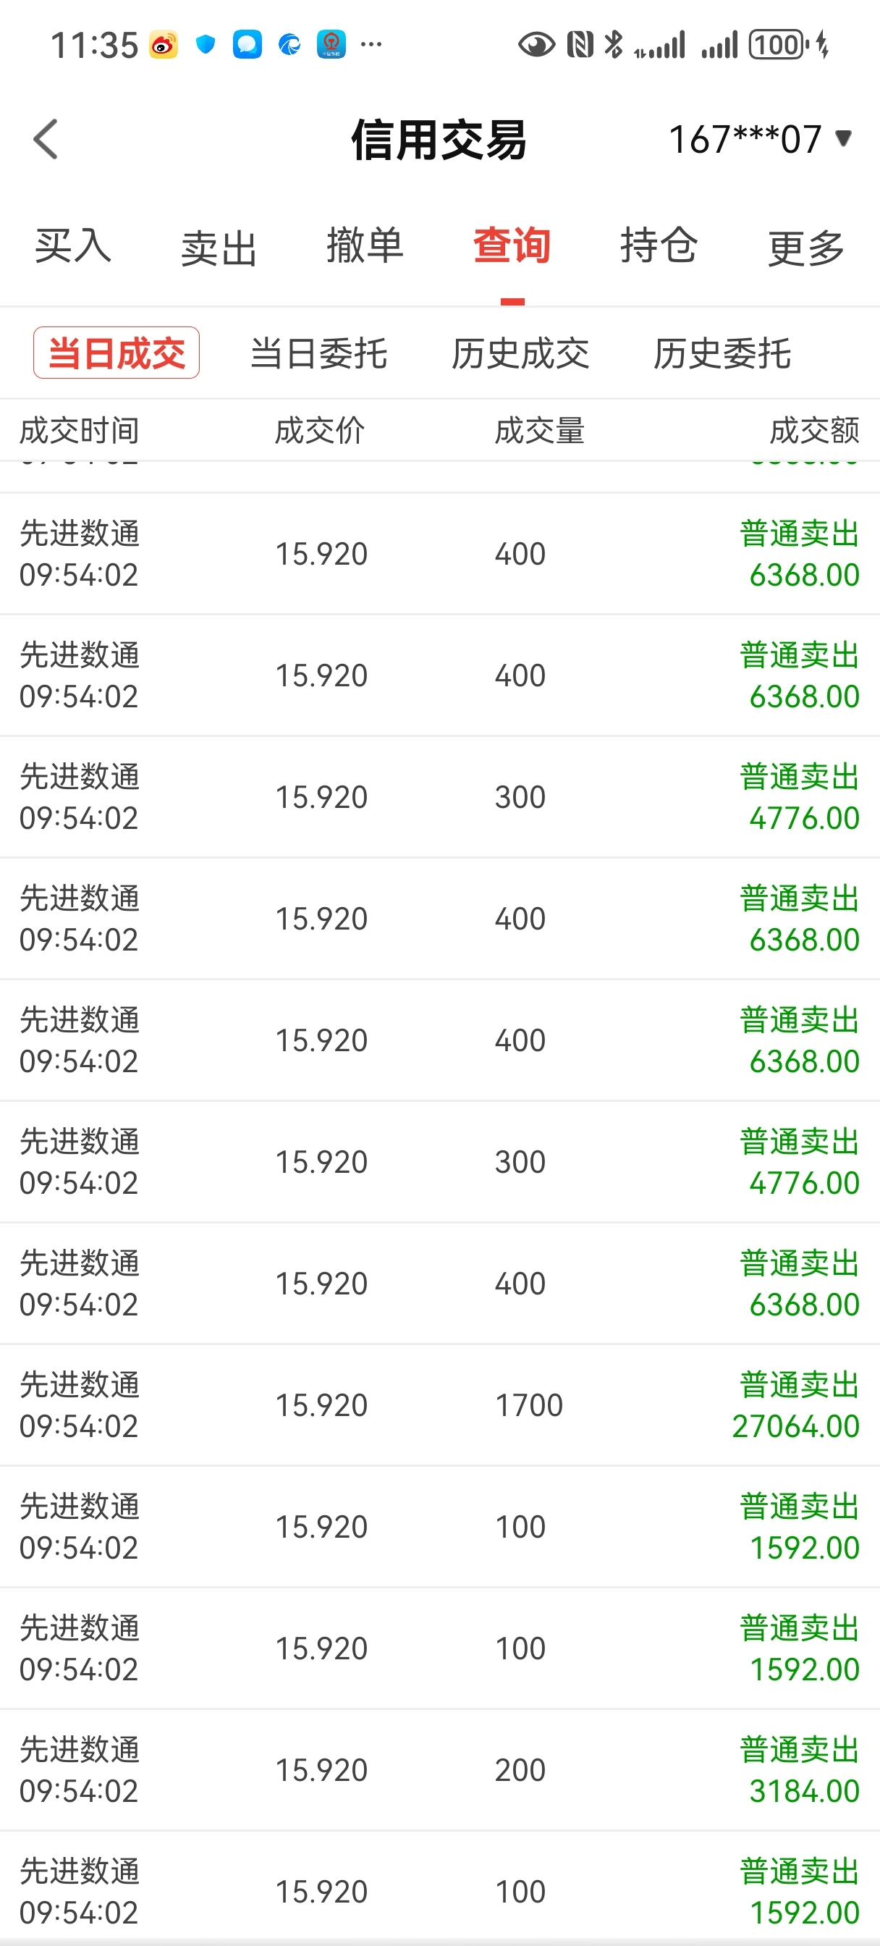Image resolution: width=880 pixels, height=1946 pixels.
Task: Switch to 持仓 tab
Action: point(659,246)
